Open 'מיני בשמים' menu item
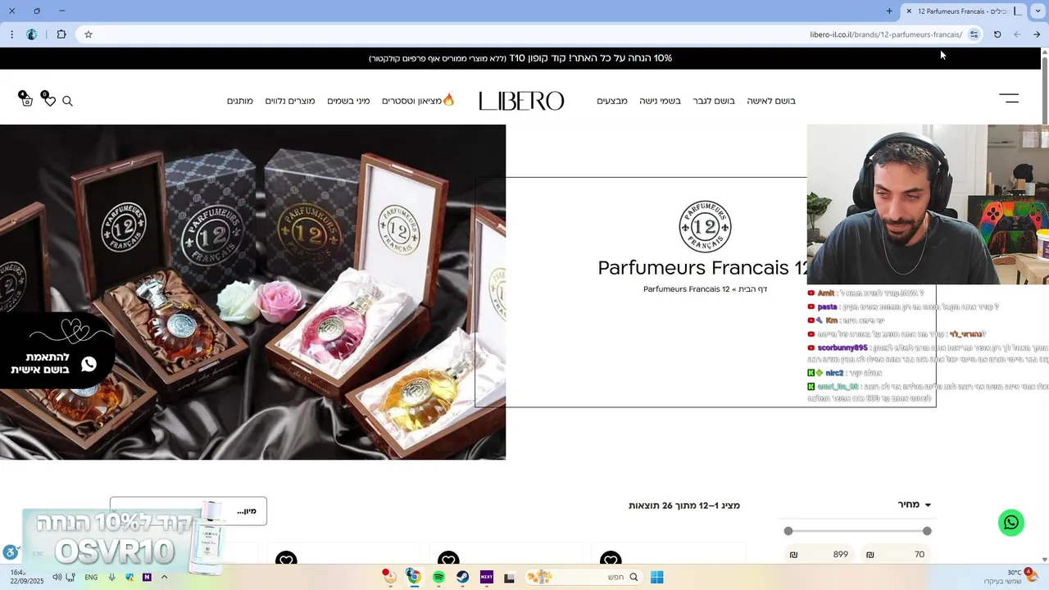Viewport: 1049px width, 590px height. 348,101
